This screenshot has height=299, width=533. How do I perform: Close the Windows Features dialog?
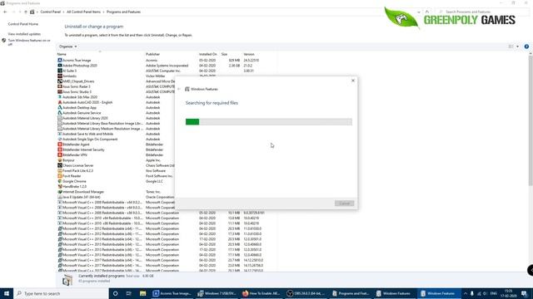coord(353,81)
